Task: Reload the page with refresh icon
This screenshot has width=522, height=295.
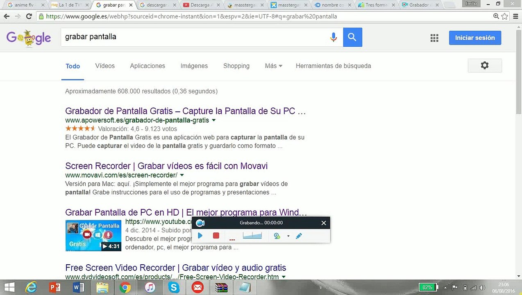Action: coord(29,16)
